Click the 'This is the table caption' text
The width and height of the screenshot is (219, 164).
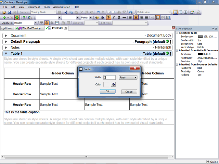point(22,112)
